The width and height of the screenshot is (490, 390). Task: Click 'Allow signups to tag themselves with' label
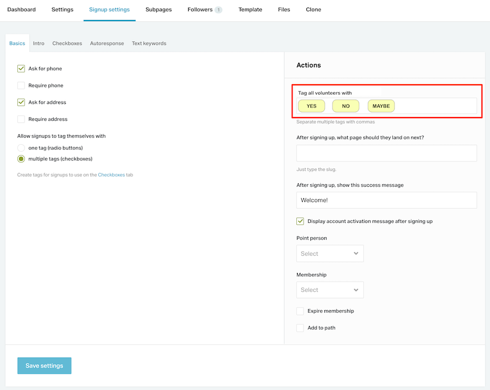click(61, 136)
